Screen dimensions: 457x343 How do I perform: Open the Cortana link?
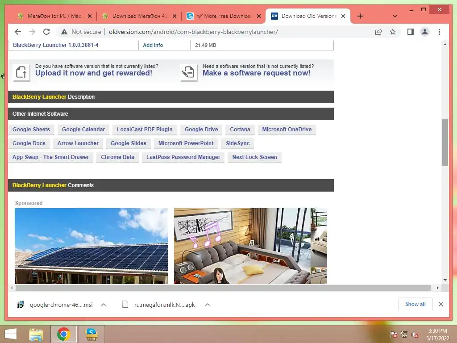pyautogui.click(x=240, y=130)
